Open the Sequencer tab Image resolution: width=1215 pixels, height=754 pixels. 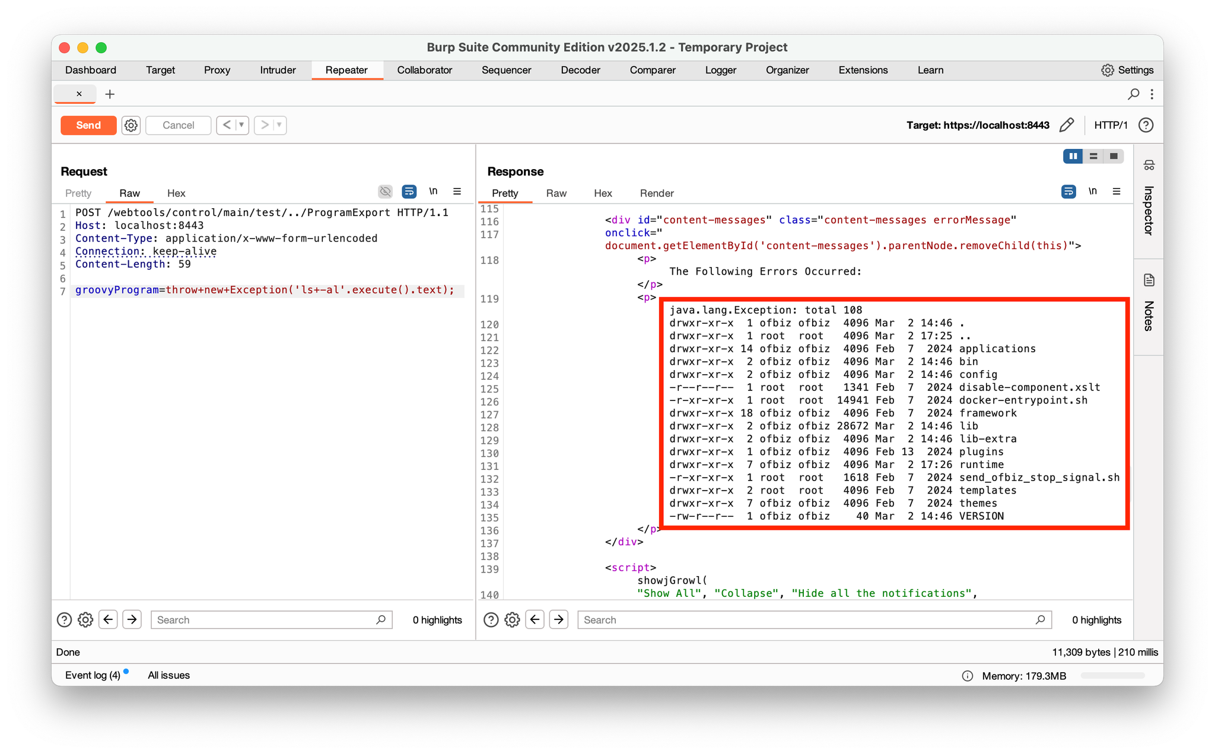coord(506,70)
